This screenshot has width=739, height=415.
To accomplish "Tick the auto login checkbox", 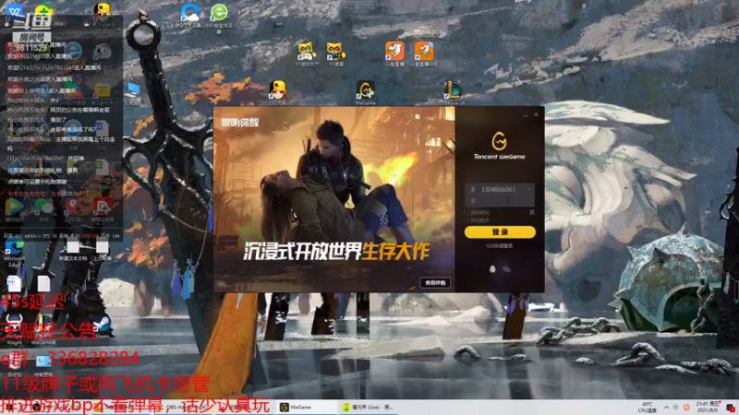I will click(467, 220).
